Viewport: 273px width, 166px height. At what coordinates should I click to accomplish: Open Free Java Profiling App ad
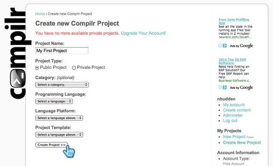(234, 21)
